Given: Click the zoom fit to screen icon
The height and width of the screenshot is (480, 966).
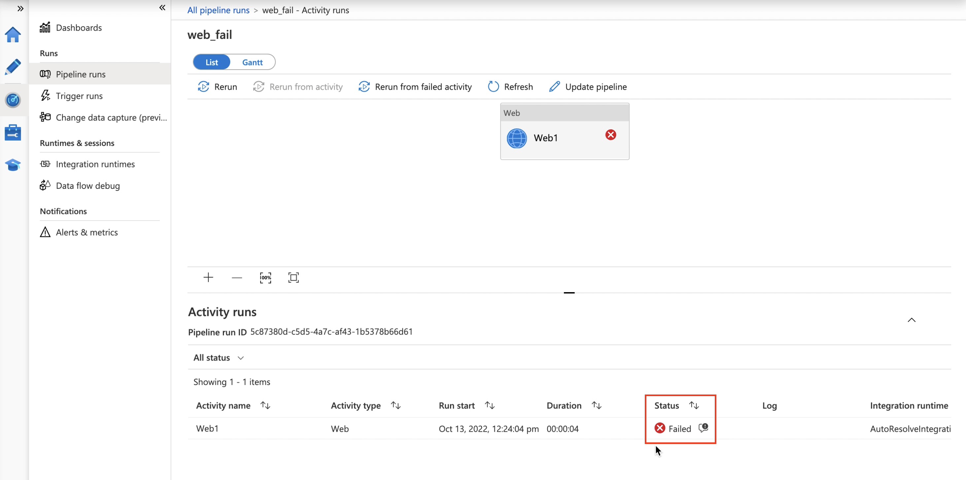Looking at the screenshot, I should click(294, 277).
